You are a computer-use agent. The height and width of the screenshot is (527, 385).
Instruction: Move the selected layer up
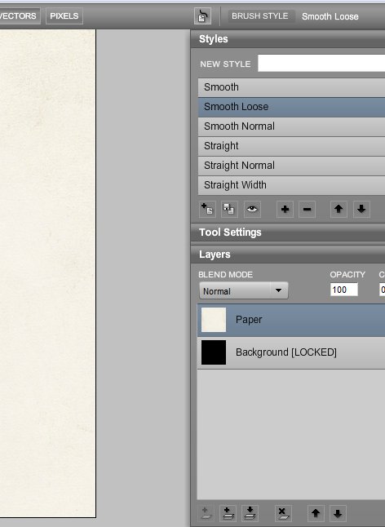tap(316, 513)
